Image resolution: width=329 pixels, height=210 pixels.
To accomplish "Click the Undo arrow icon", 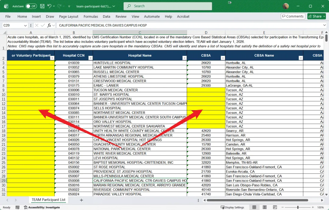I will tap(49, 6).
